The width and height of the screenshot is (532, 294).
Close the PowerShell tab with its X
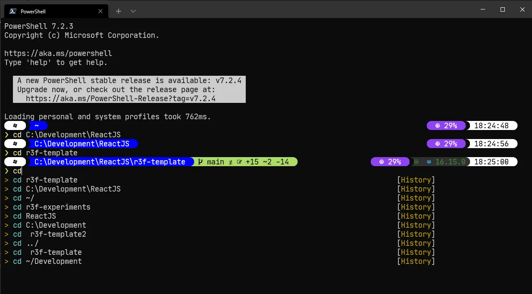point(100,11)
